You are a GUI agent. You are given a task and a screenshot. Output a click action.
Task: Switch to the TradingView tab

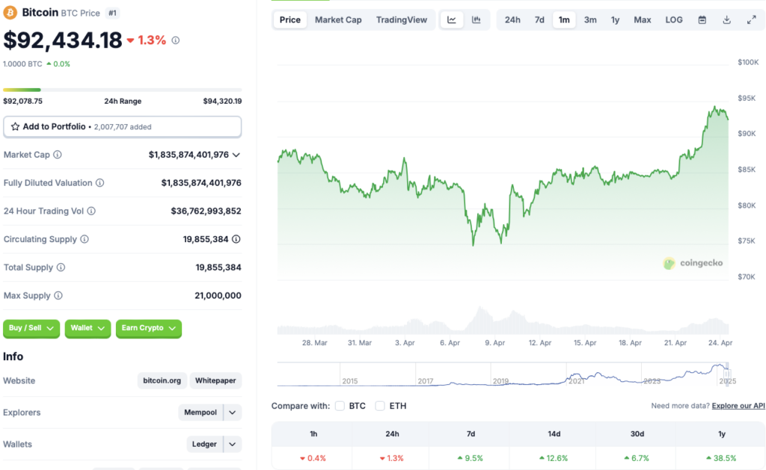click(x=402, y=19)
